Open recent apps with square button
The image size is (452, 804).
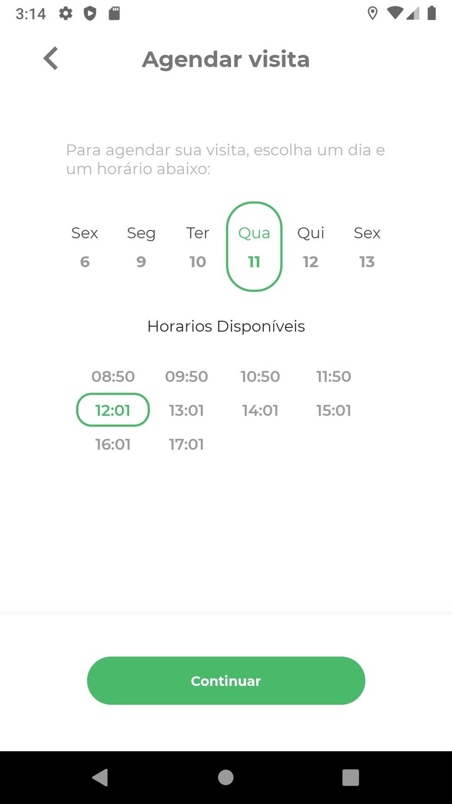[x=350, y=778]
